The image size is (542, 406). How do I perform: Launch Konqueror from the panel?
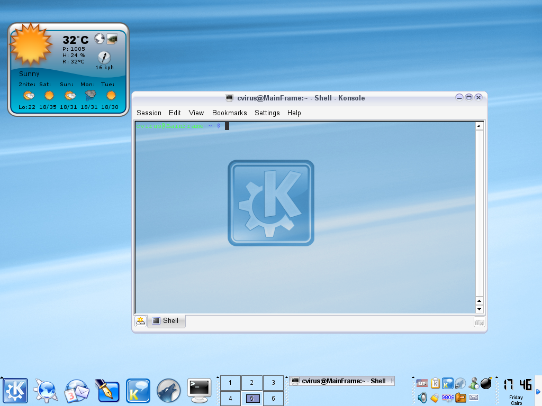[x=46, y=390]
